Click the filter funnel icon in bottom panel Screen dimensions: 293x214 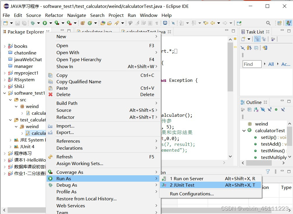pos(268,171)
